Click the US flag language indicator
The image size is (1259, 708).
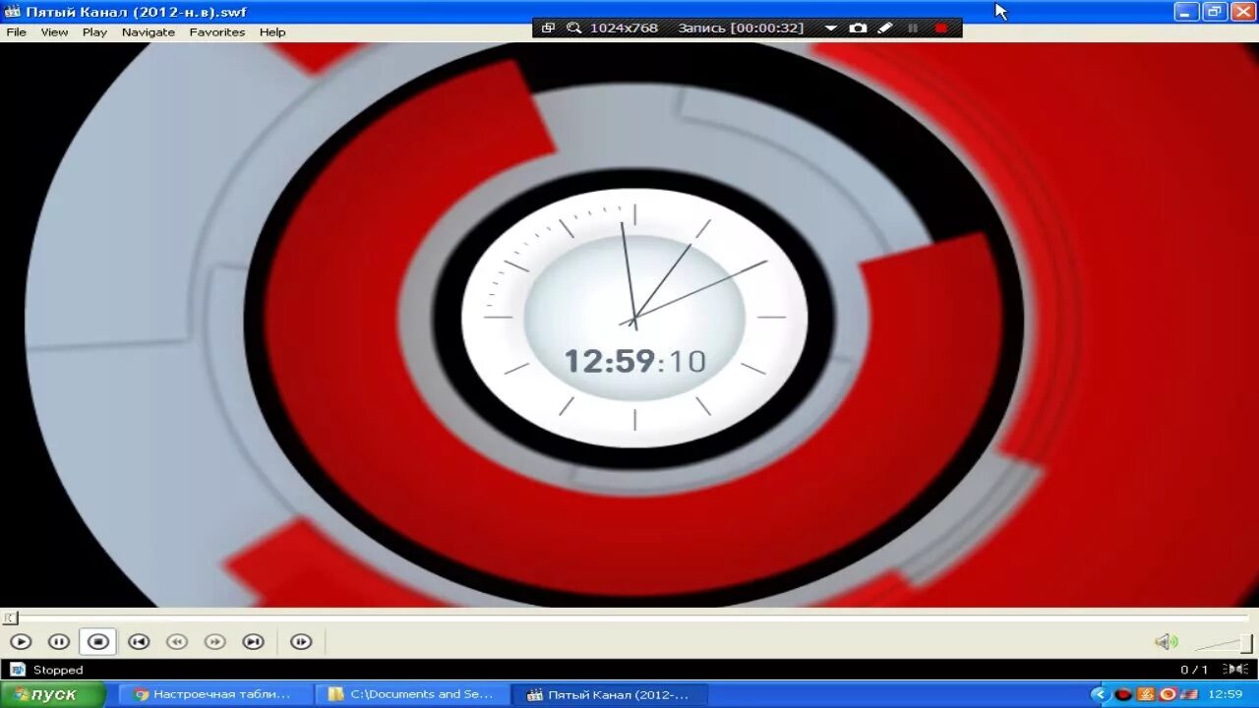[x=1189, y=694]
